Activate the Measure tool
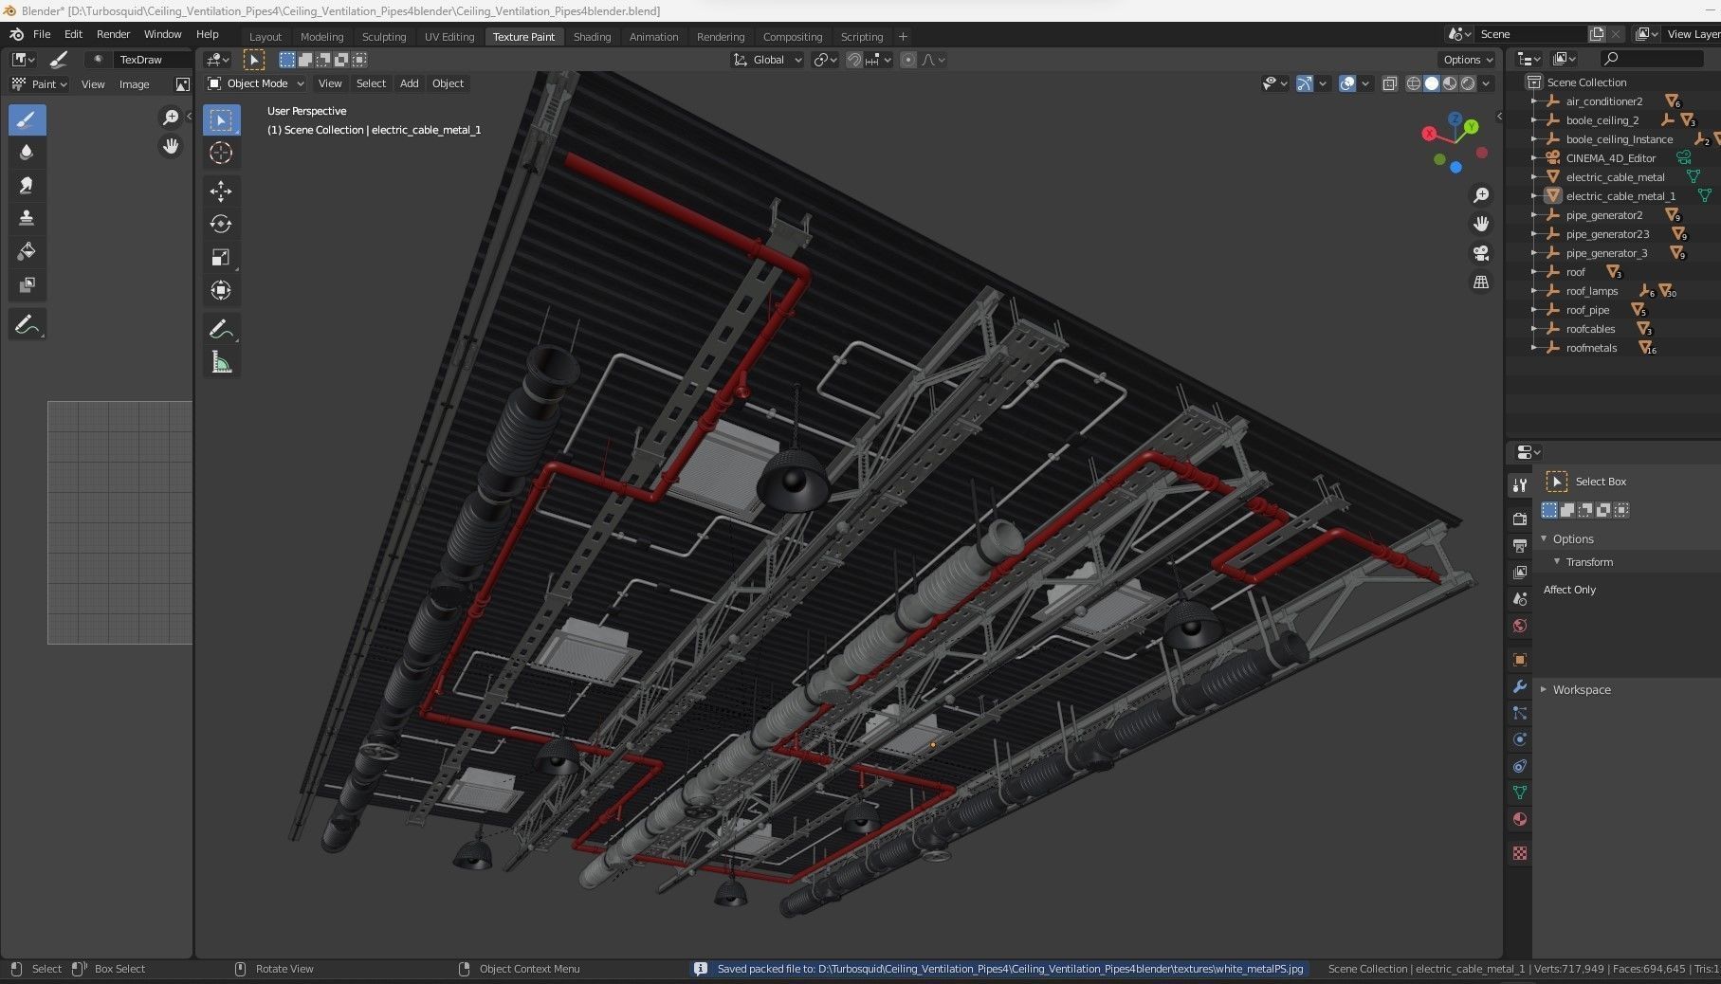Image resolution: width=1721 pixels, height=984 pixels. pos(221,362)
